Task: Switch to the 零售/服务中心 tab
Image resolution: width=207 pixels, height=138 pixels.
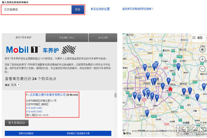Action: click(67, 38)
